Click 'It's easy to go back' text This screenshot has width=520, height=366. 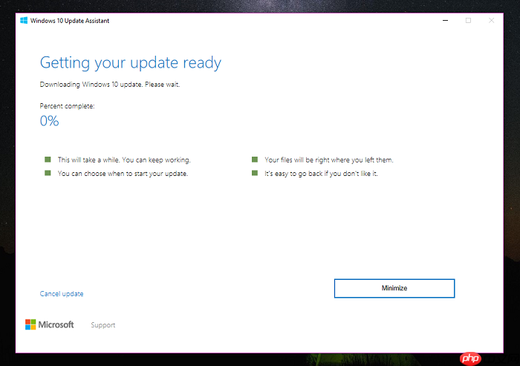point(321,174)
